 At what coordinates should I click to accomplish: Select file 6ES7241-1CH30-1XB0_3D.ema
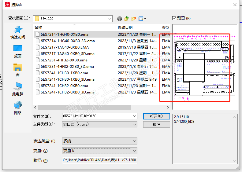67,79
